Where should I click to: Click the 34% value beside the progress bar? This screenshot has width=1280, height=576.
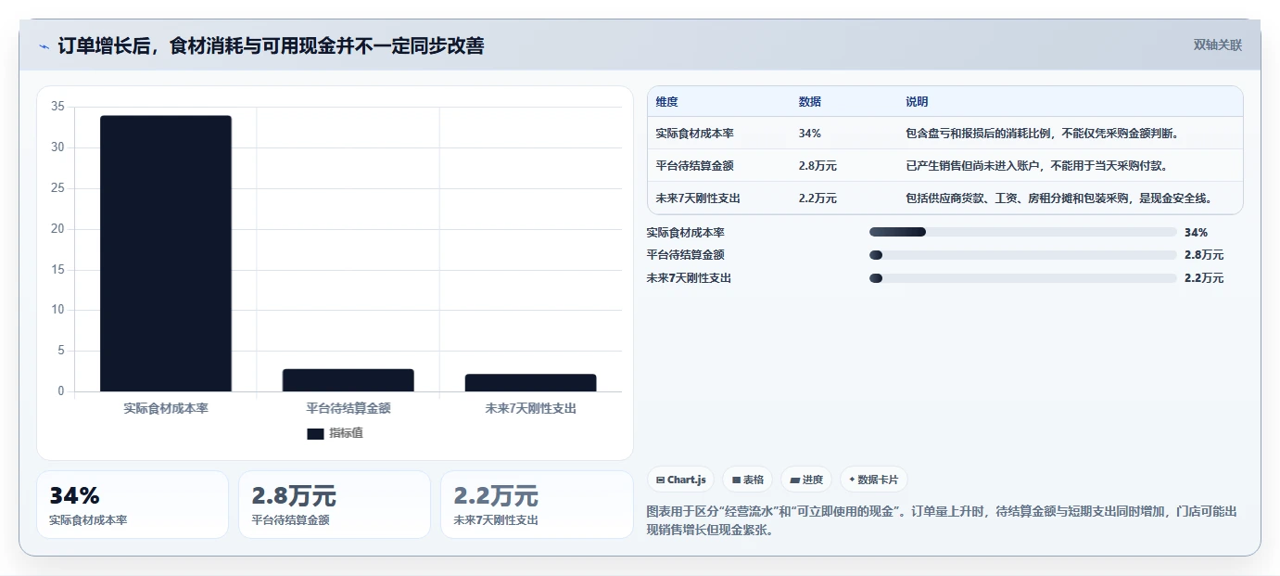pos(1196,233)
